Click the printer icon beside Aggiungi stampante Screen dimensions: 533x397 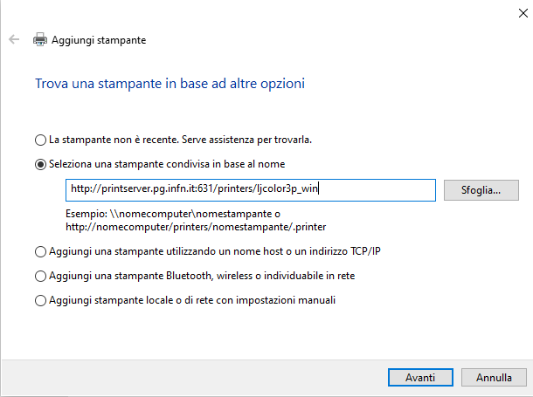tap(40, 39)
